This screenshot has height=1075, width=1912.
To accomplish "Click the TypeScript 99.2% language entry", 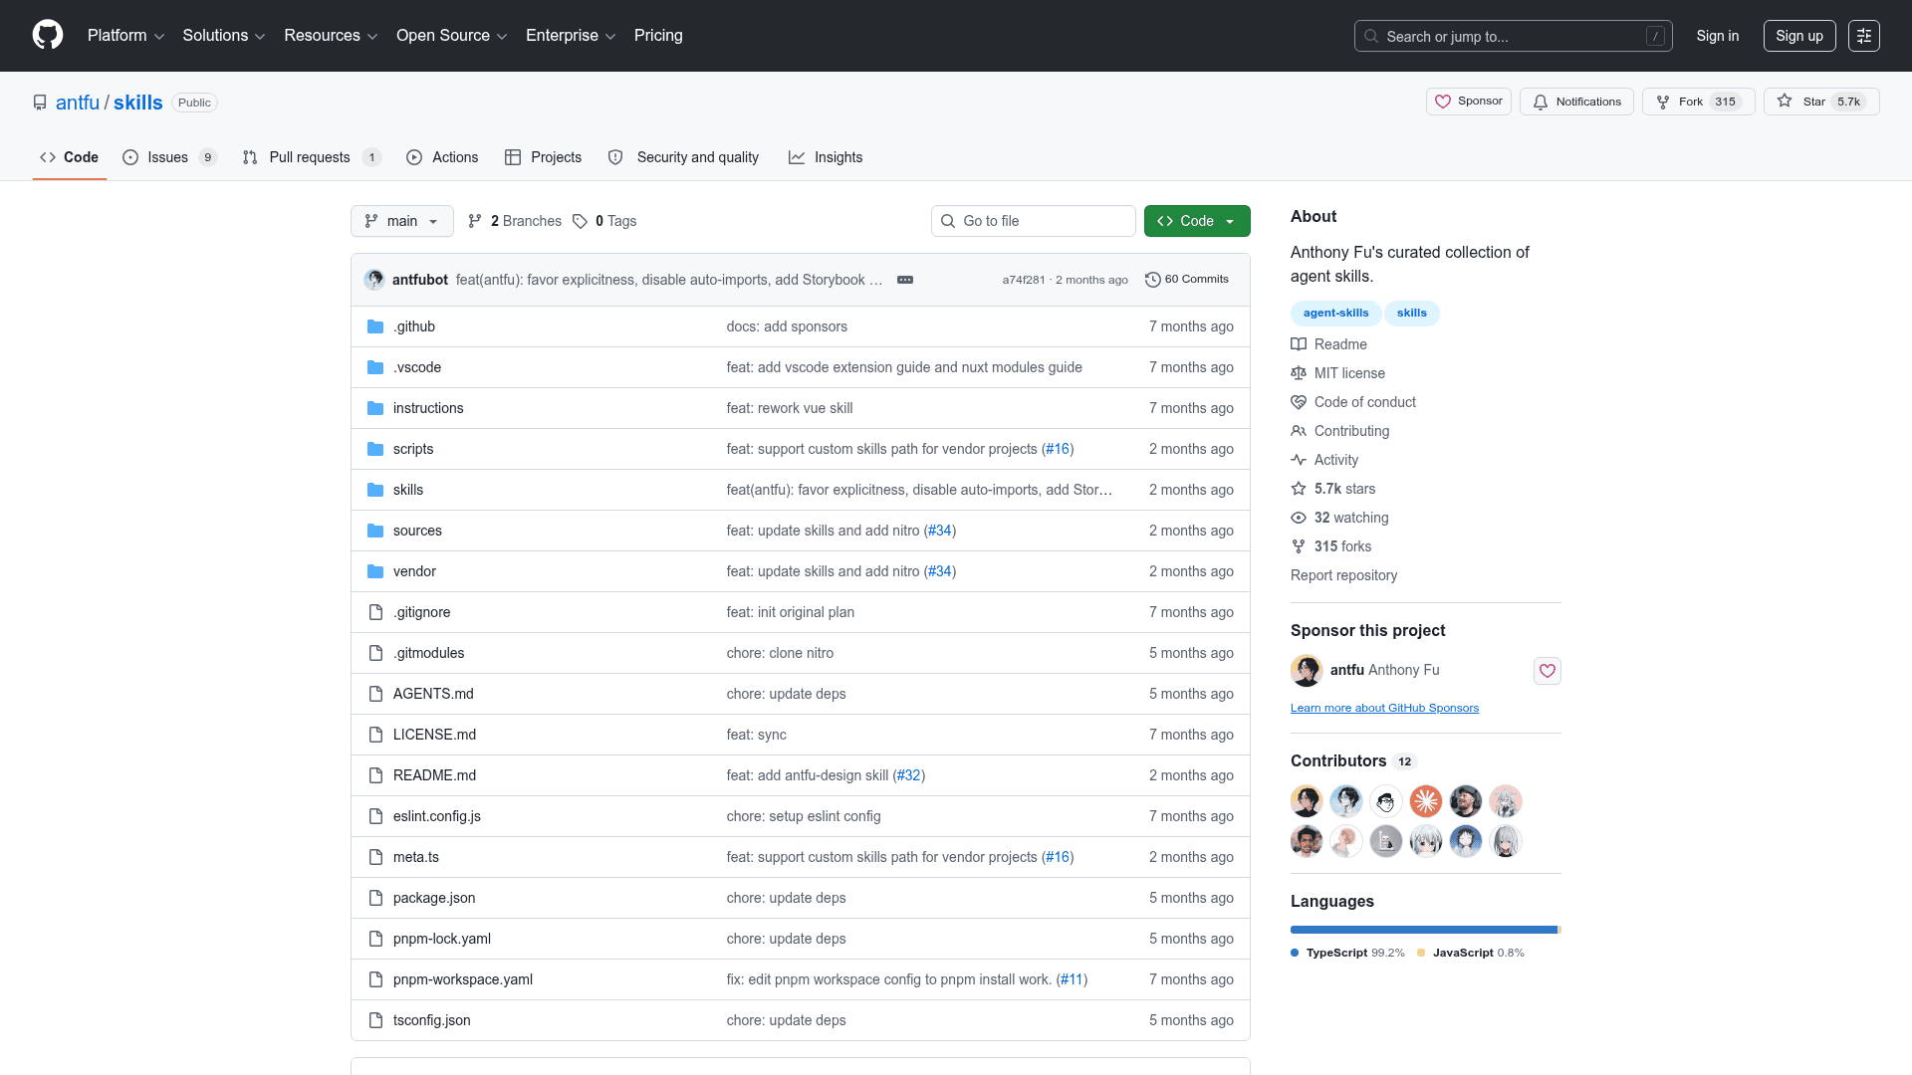I will [1347, 953].
